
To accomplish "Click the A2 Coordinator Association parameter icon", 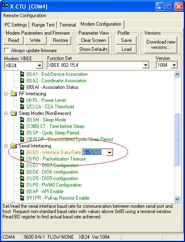I will (22, 81).
